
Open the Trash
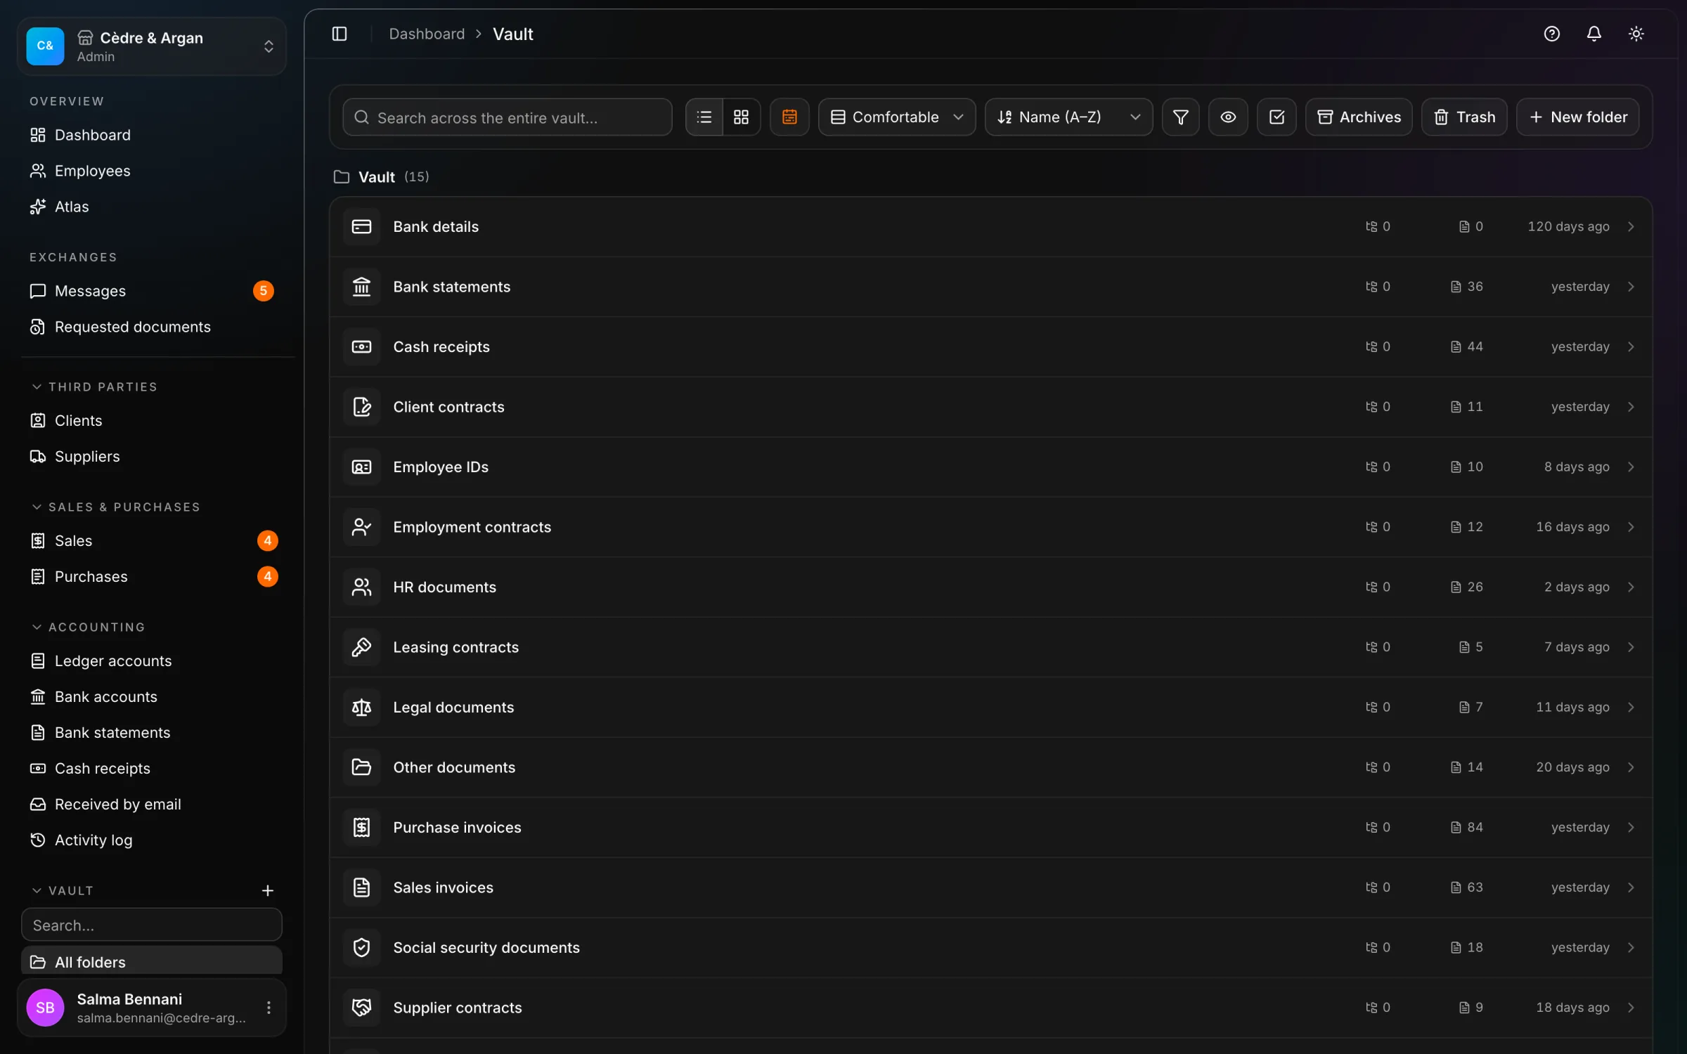[x=1464, y=117]
